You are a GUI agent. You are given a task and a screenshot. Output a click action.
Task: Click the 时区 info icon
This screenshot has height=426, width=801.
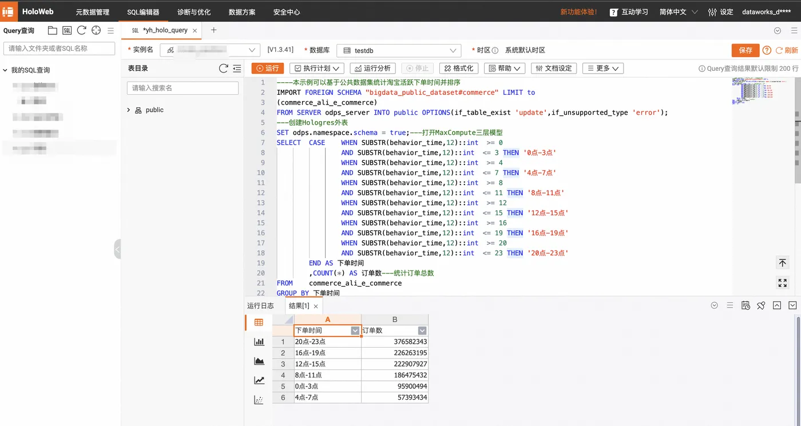495,50
